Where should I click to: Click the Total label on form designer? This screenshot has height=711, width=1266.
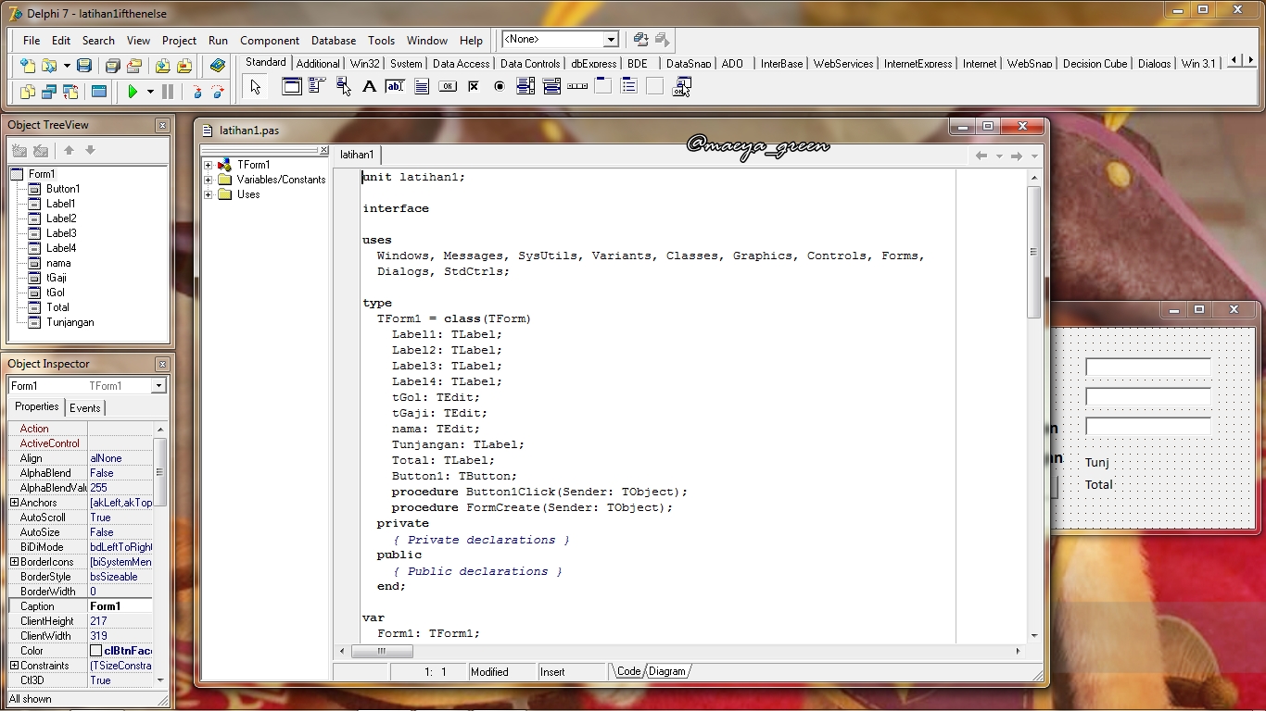(x=1099, y=484)
